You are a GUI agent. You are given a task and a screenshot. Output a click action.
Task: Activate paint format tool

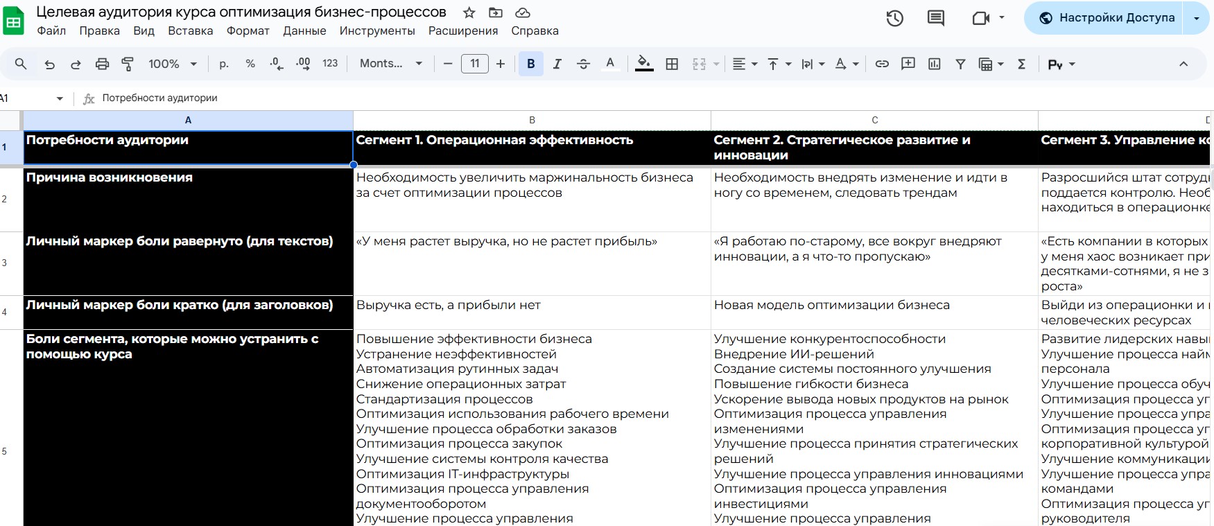point(128,64)
